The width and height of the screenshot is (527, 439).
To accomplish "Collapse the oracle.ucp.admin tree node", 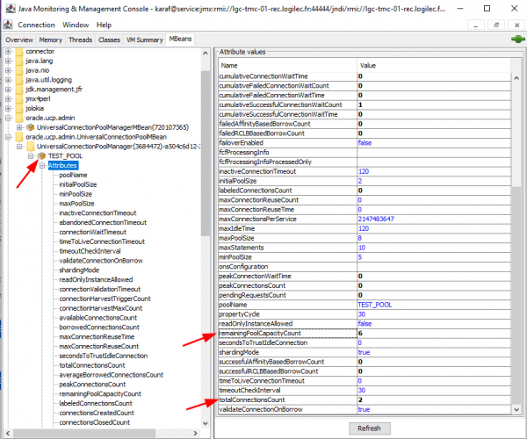I will tap(8, 118).
